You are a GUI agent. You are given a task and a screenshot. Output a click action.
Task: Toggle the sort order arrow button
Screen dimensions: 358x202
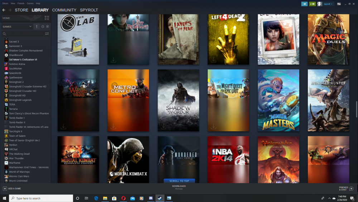(37, 27)
